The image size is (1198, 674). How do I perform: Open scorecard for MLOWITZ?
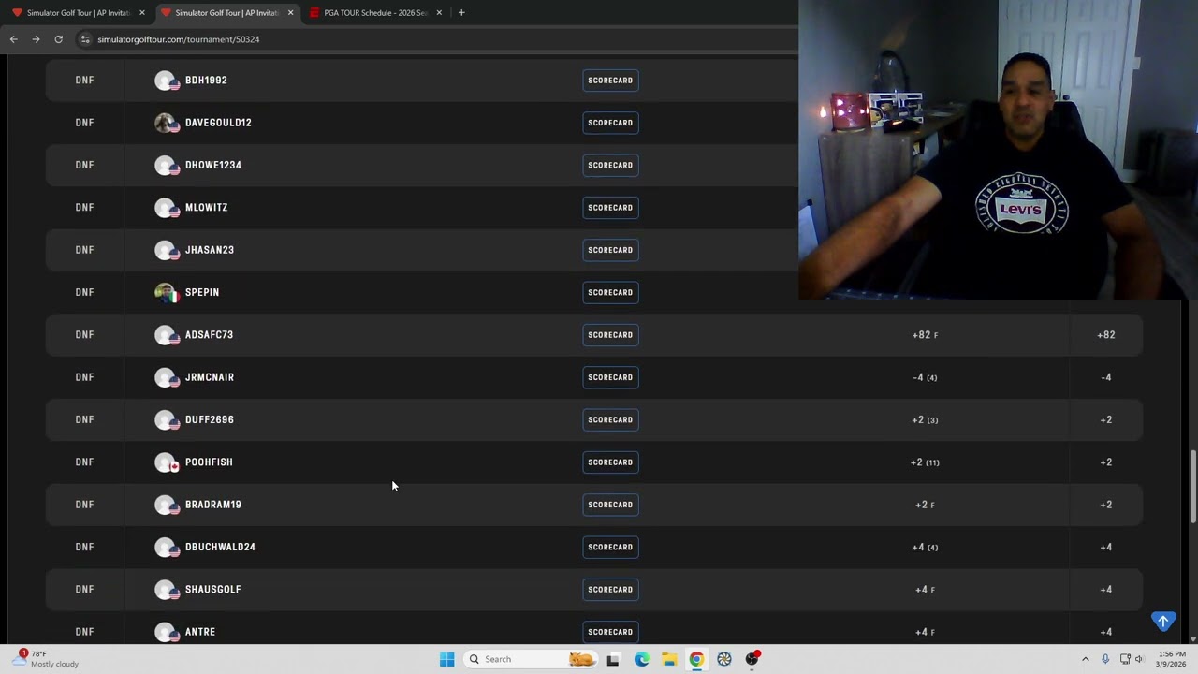coord(610,208)
